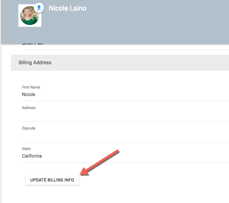
Task: Click the blue-gray header banner background
Action: tap(154, 24)
